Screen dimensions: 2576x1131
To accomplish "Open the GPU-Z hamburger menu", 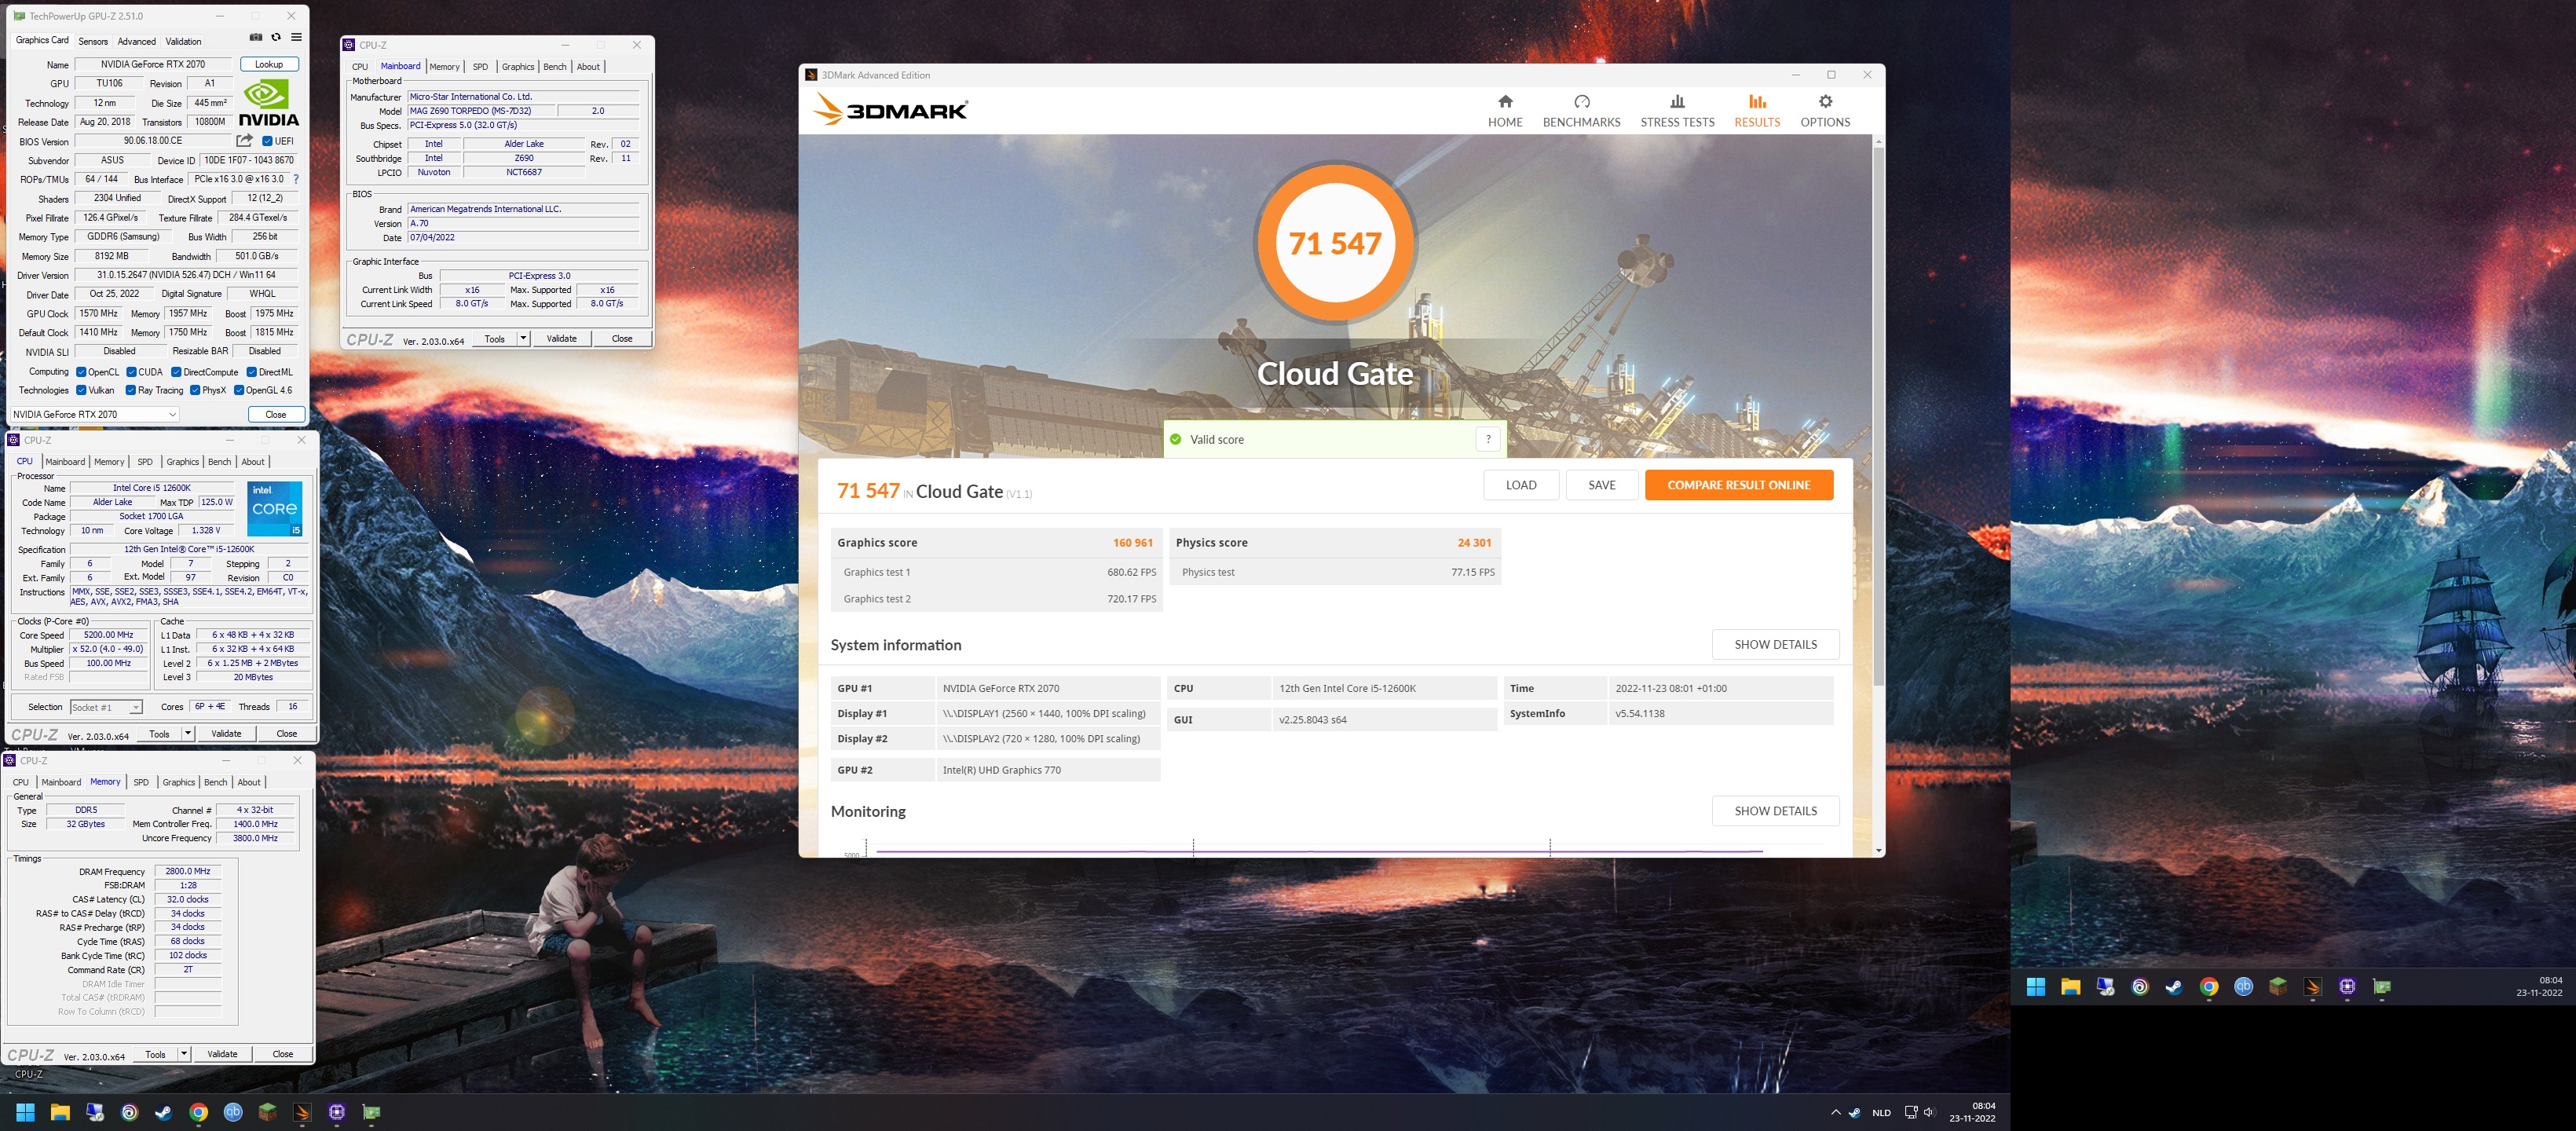I will (x=296, y=38).
